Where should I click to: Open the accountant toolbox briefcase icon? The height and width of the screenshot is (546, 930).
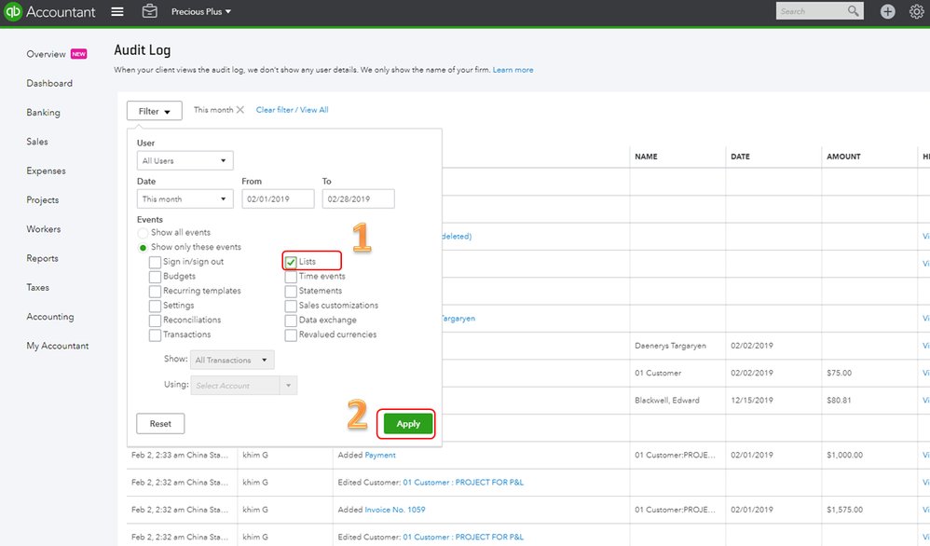(150, 11)
